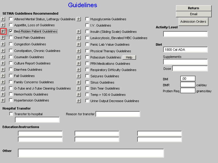Click the P button beside Leukocytosis, Elevated WBC Guidelines
This screenshot has width=218, height=163.
point(78,38)
